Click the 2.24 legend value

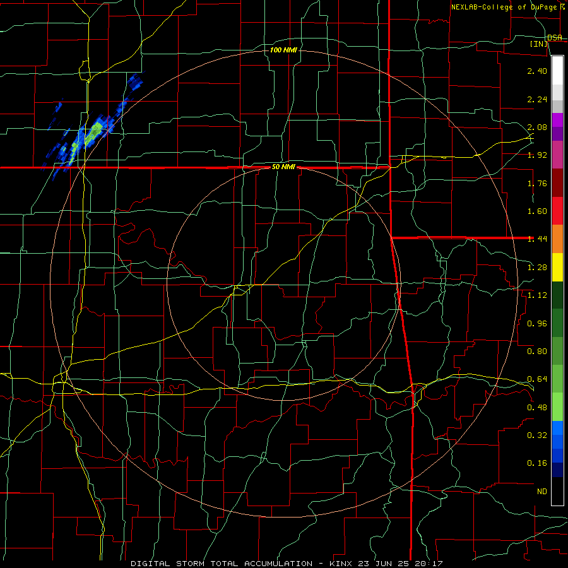(x=537, y=99)
